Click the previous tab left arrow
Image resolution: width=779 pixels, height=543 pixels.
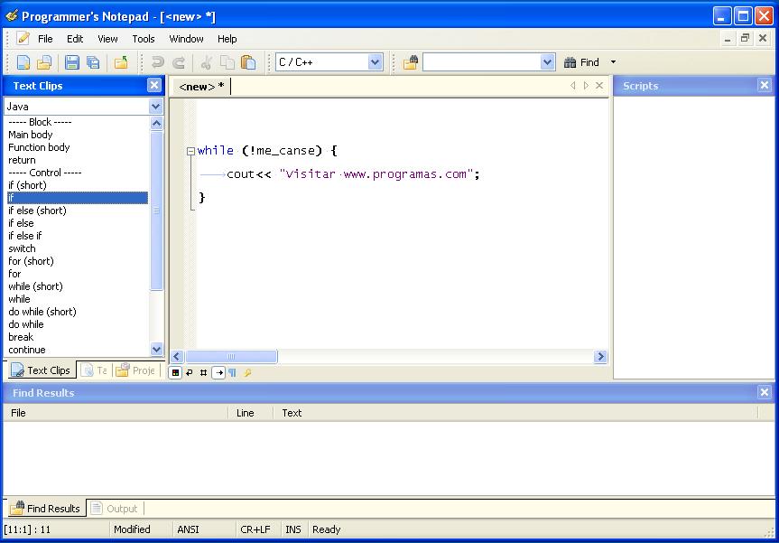click(x=573, y=86)
